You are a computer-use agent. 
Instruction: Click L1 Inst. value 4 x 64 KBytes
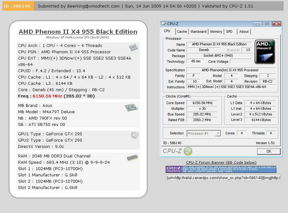260,109
